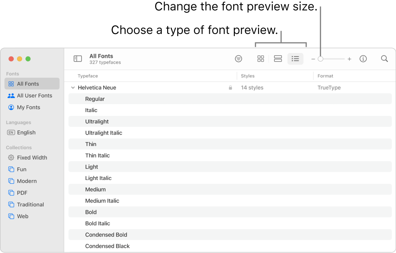Click the search icon in toolbar
The width and height of the screenshot is (396, 253).
[384, 59]
